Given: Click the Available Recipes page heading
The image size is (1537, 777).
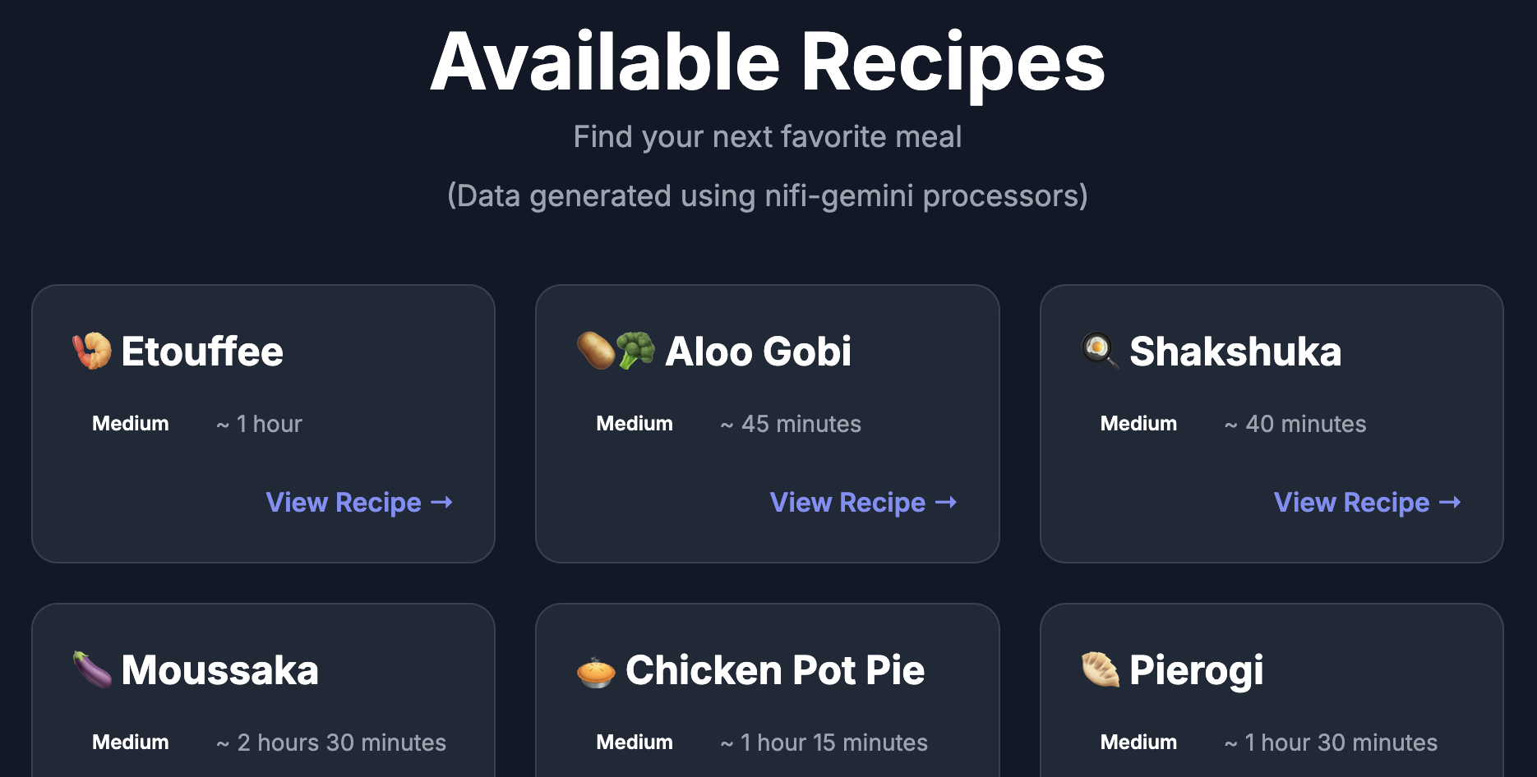Looking at the screenshot, I should point(768,64).
